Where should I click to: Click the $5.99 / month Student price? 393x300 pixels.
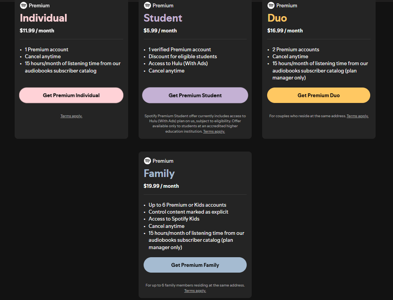pyautogui.click(x=160, y=30)
